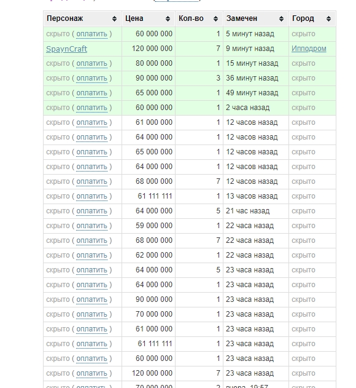
Task: Click оплатить in the 13 часов назад row
Action: point(91,196)
